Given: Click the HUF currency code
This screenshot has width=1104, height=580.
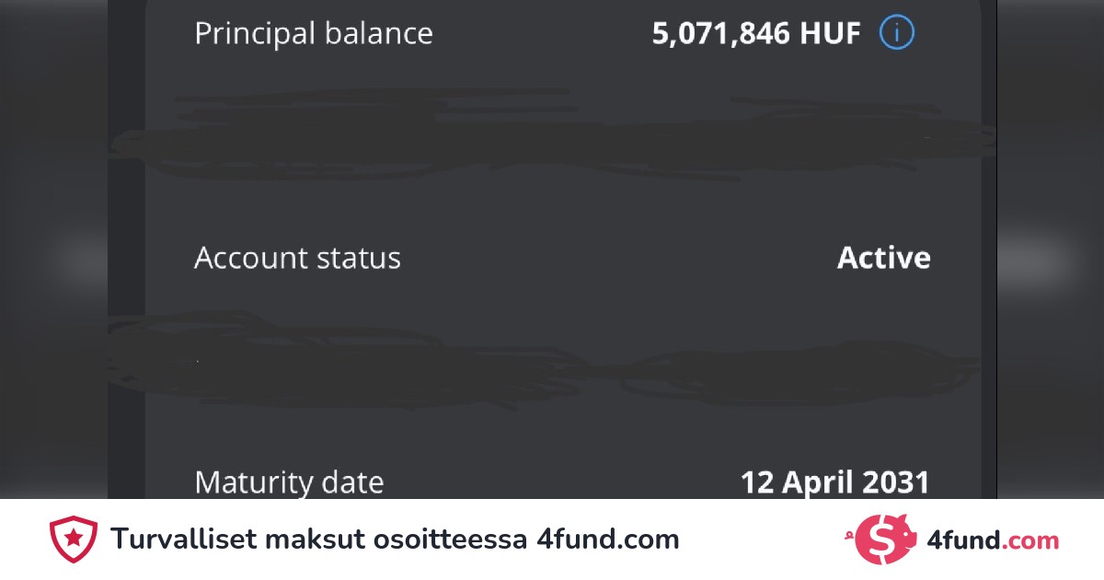Looking at the screenshot, I should (x=830, y=34).
